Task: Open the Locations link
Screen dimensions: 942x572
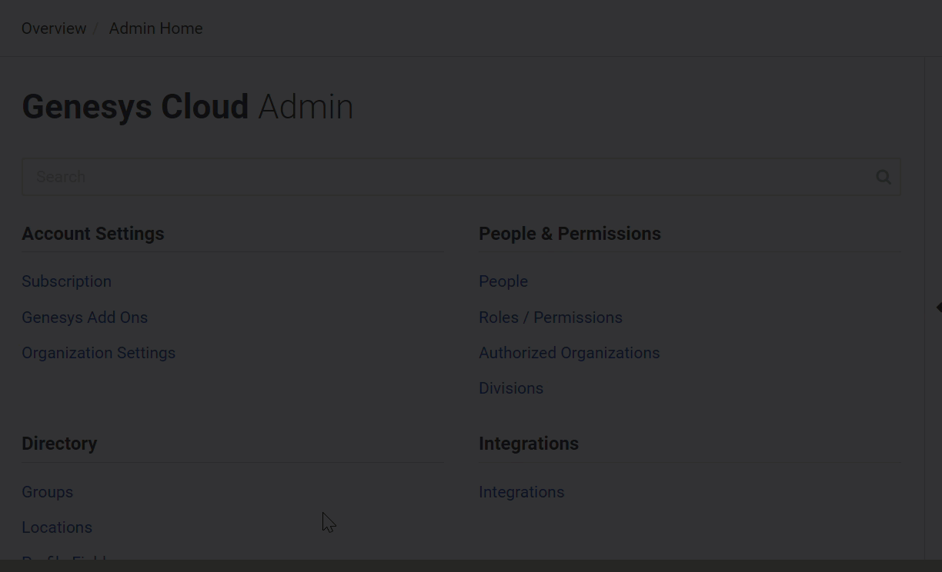Action: click(x=57, y=527)
